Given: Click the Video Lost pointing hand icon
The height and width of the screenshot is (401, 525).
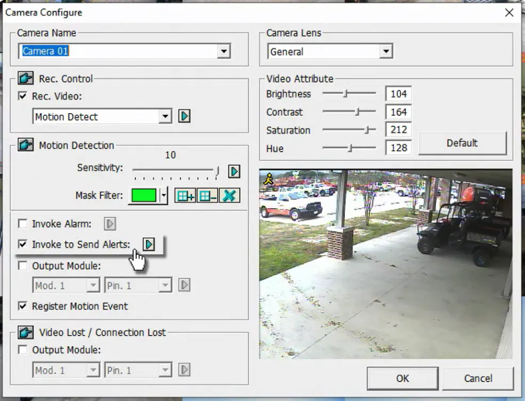Looking at the screenshot, I should click(26, 332).
